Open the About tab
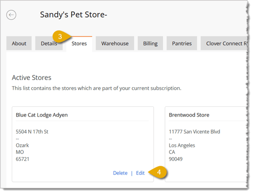253x193 pixels. 19,44
